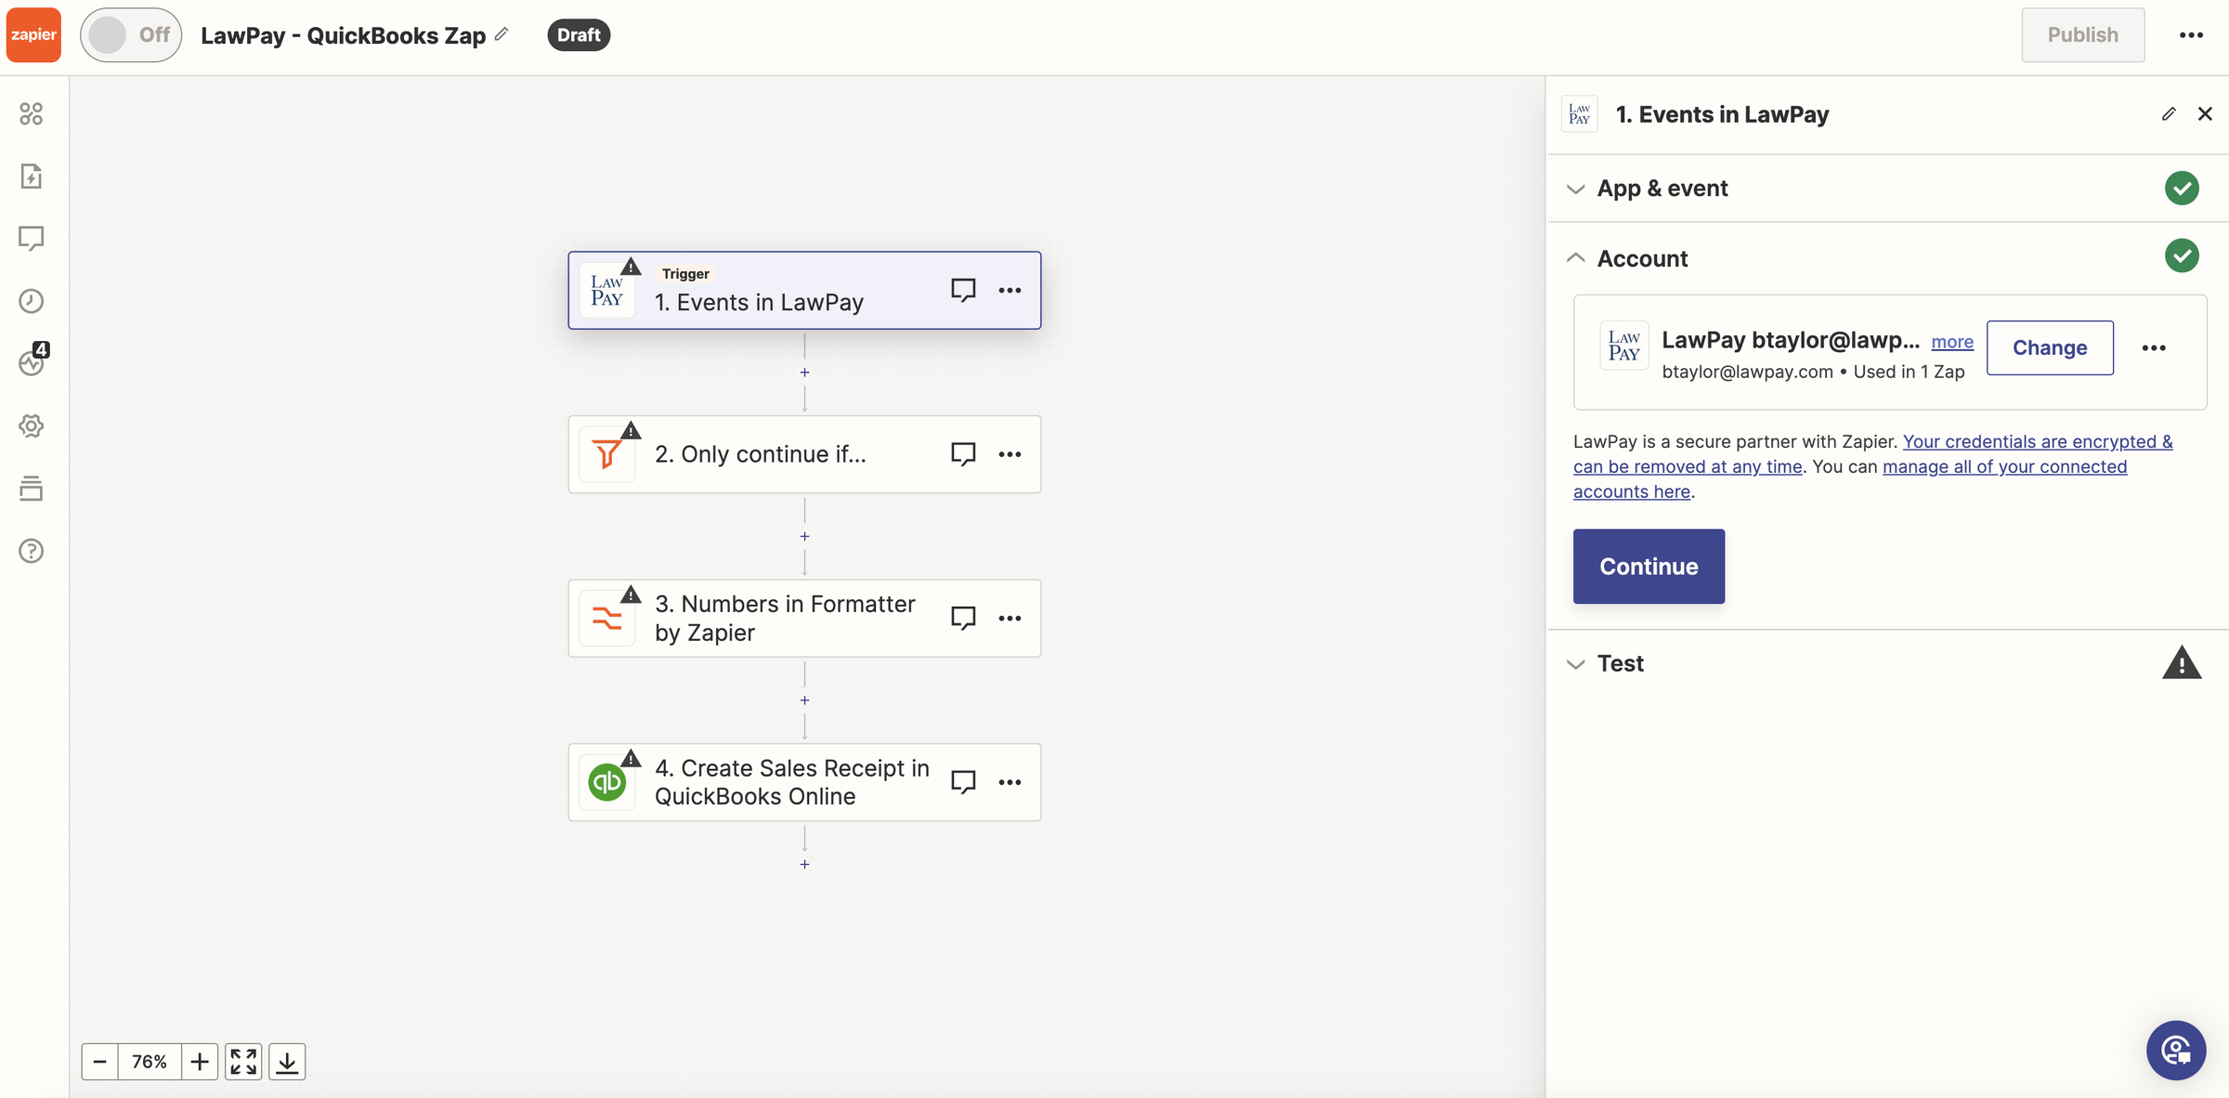Open the comments sidebar icon

point(32,238)
